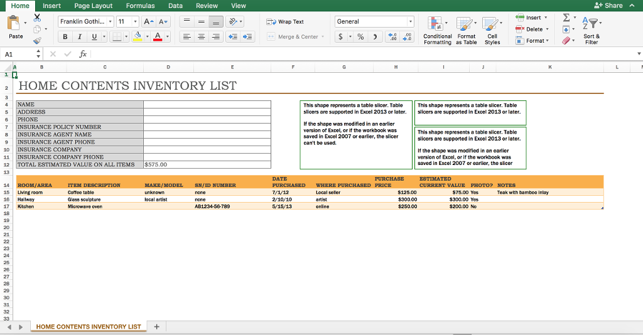The height and width of the screenshot is (335, 643).
Task: Toggle bold formatting
Action: (65, 36)
